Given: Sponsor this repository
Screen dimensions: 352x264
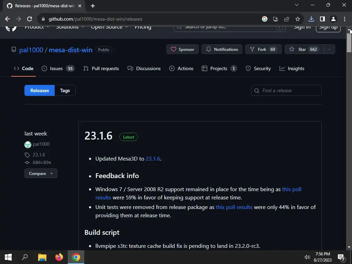Looking at the screenshot, I should pyautogui.click(x=183, y=49).
